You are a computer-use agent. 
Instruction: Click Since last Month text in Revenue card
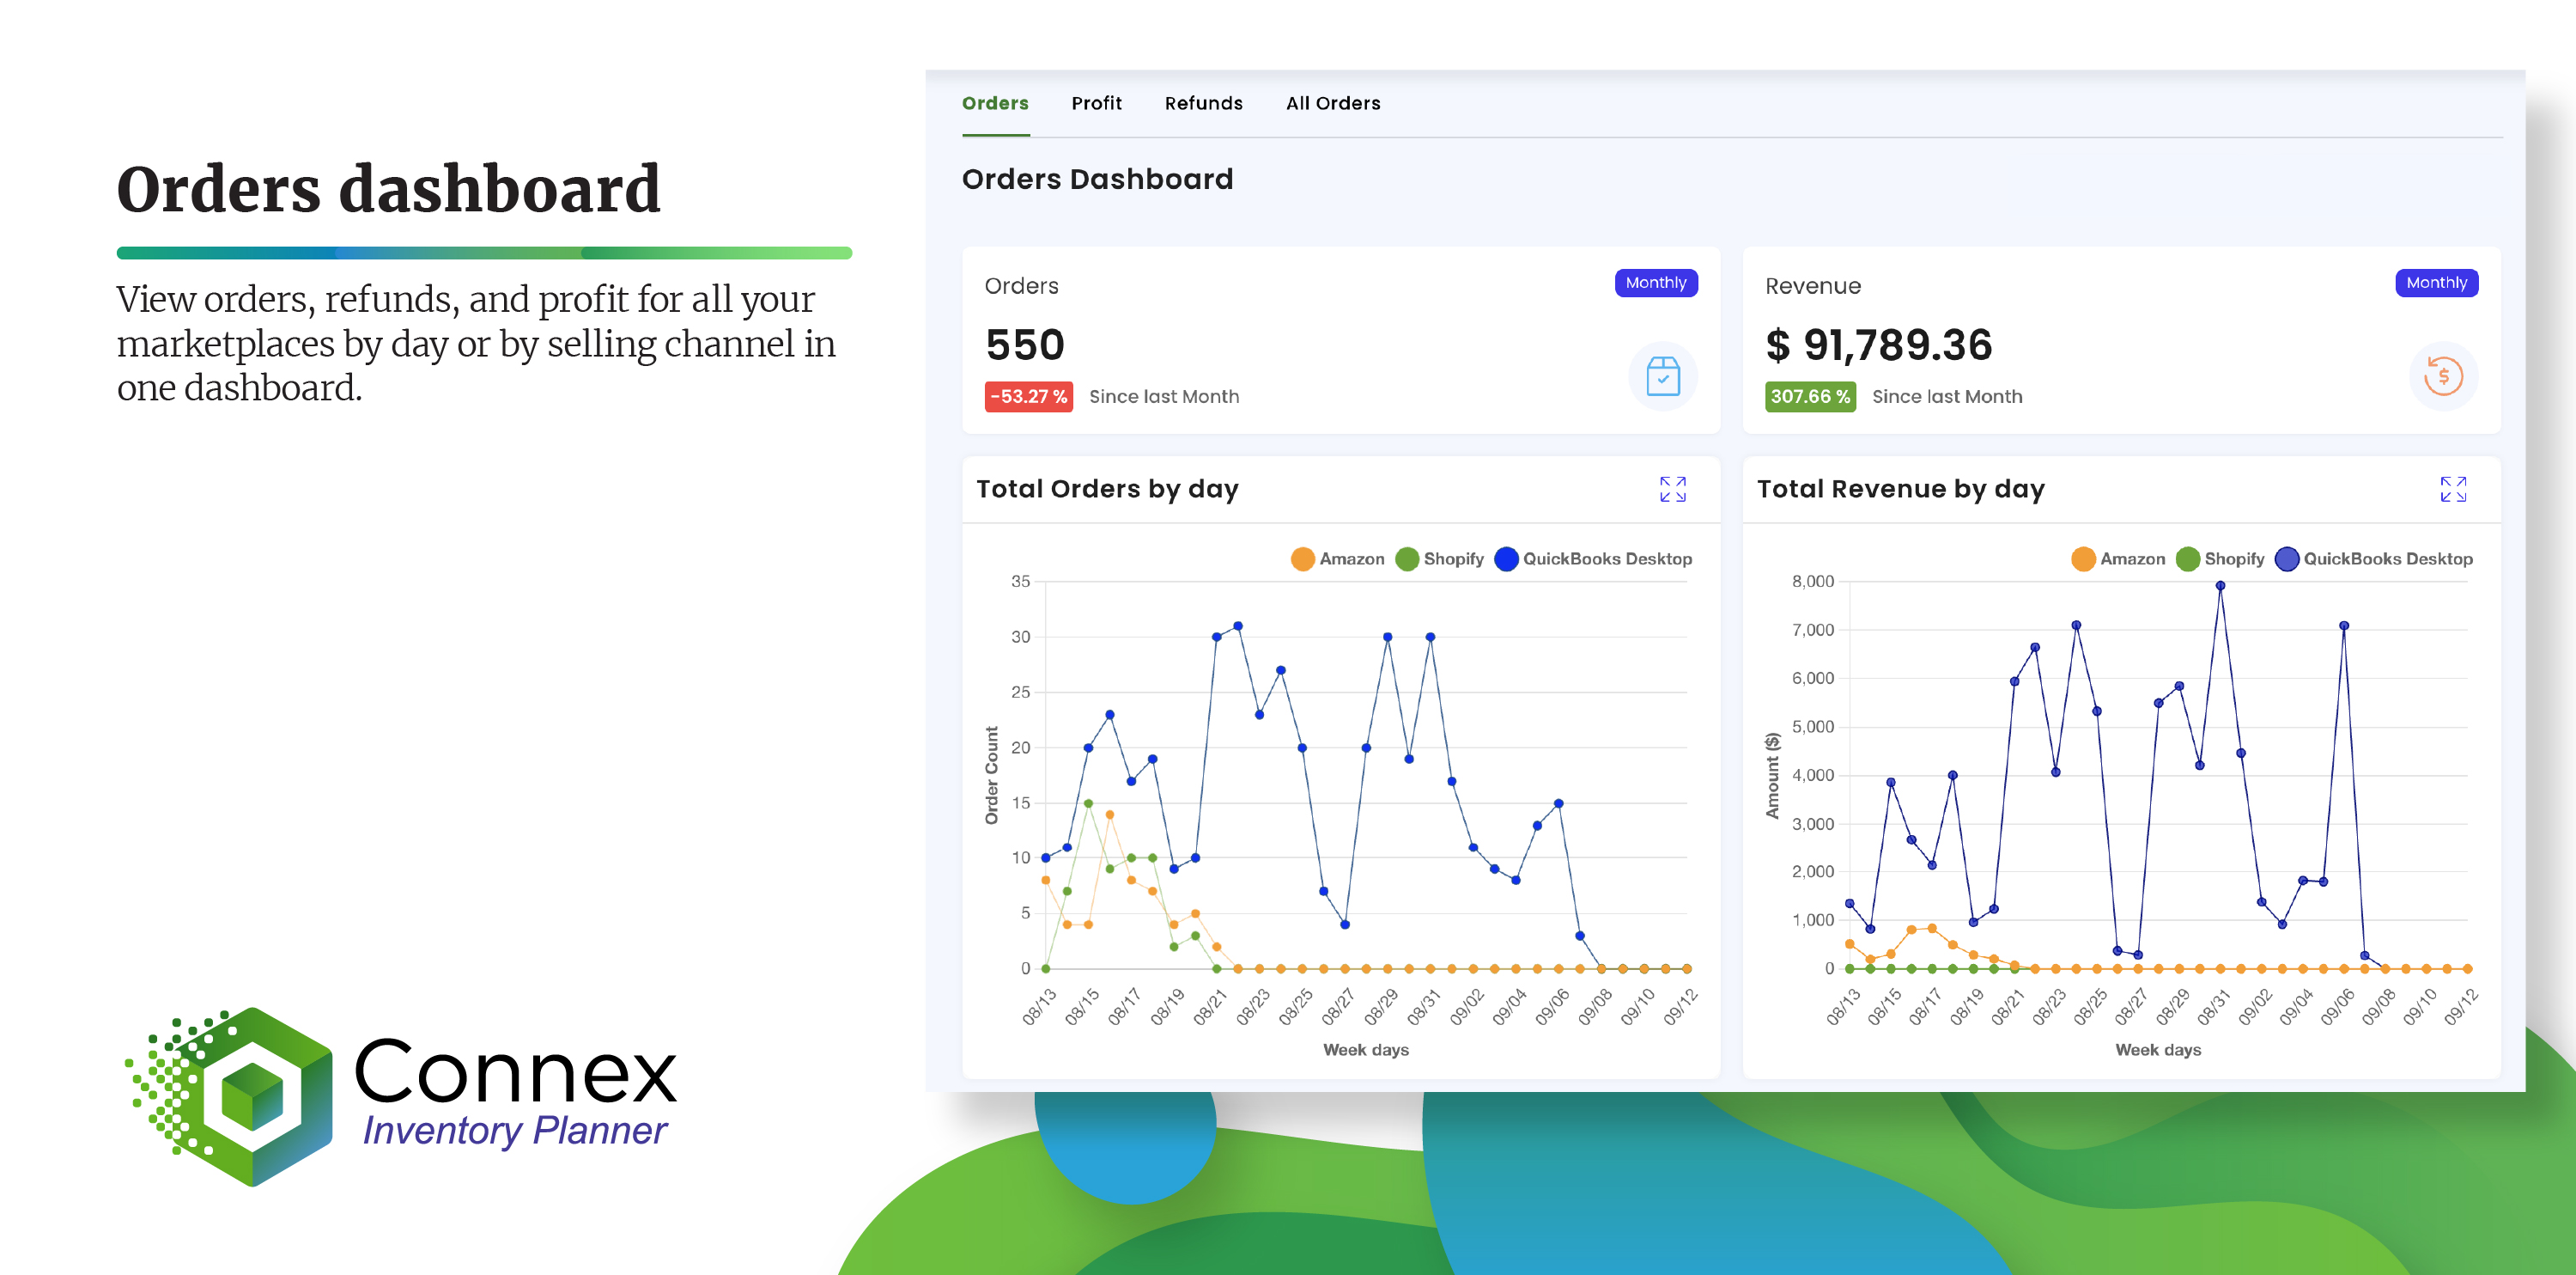point(1947,396)
